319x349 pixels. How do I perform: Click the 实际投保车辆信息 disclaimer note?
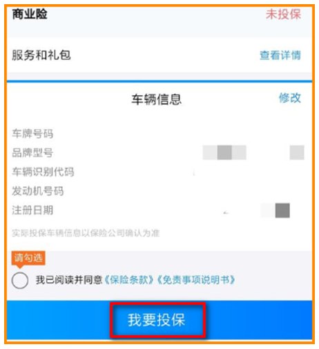coord(86,233)
